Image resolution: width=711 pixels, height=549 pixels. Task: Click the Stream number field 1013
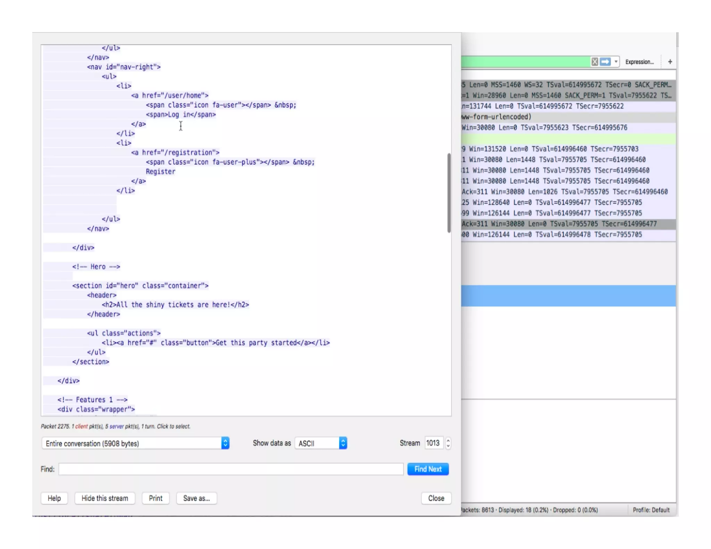click(x=433, y=443)
